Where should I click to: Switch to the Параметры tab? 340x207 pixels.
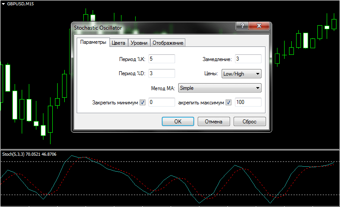[93, 42]
